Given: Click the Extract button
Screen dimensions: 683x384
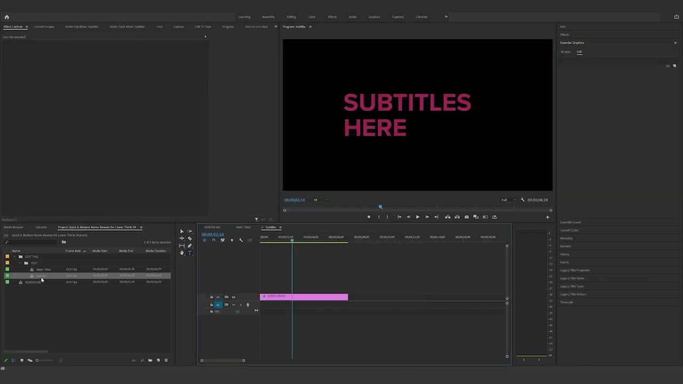Looking at the screenshot, I should coord(457,217).
